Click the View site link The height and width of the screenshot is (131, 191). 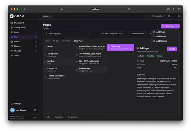(158, 16)
